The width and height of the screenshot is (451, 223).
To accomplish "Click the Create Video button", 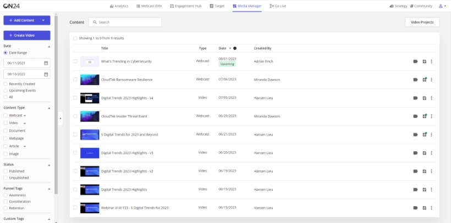I will (x=27, y=35).
